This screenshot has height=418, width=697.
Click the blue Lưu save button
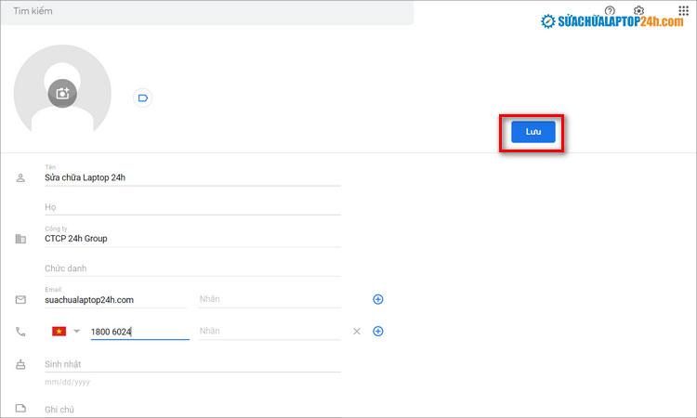(x=533, y=132)
